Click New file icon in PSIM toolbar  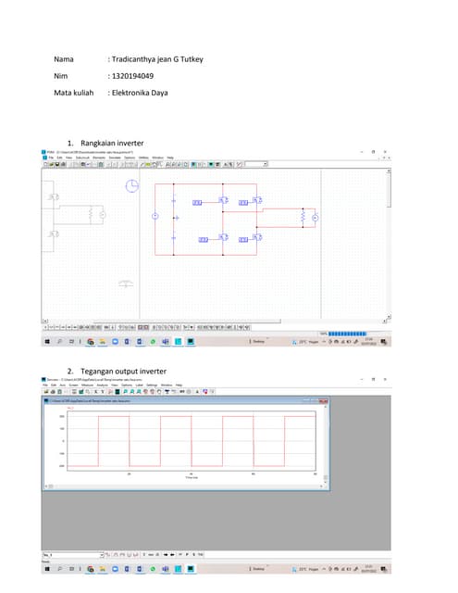[45, 165]
